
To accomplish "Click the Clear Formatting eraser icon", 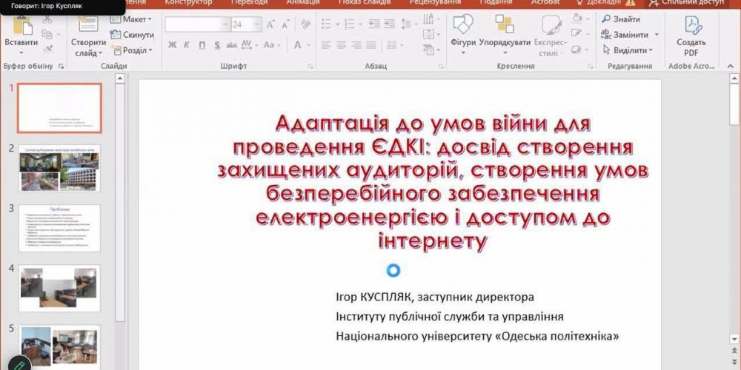I will [x=306, y=24].
